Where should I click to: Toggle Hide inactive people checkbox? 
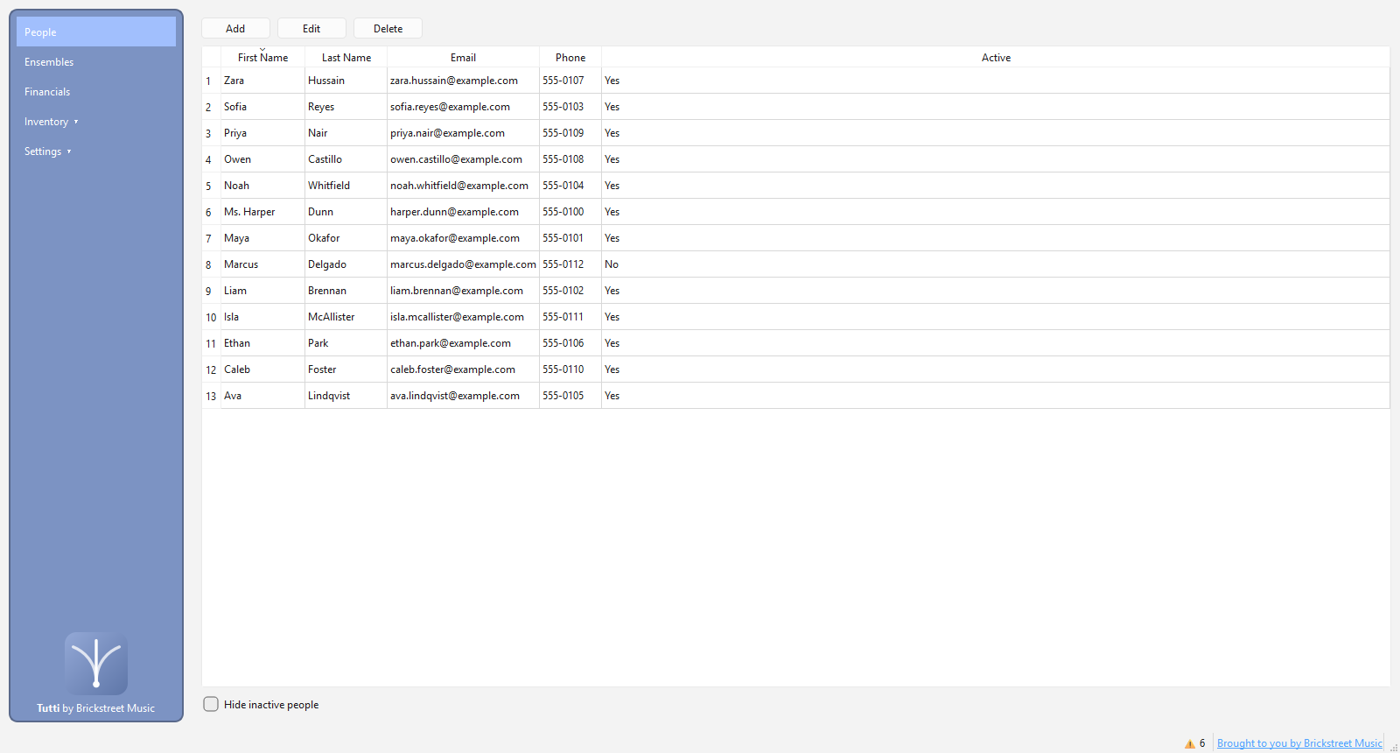[211, 704]
